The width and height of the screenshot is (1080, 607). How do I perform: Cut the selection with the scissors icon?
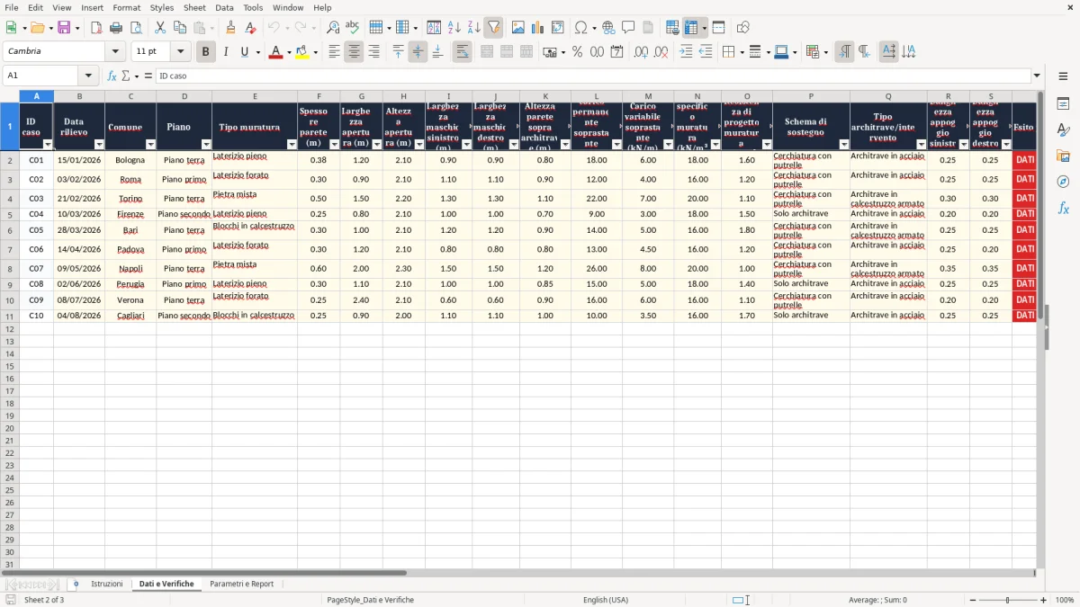[160, 28]
